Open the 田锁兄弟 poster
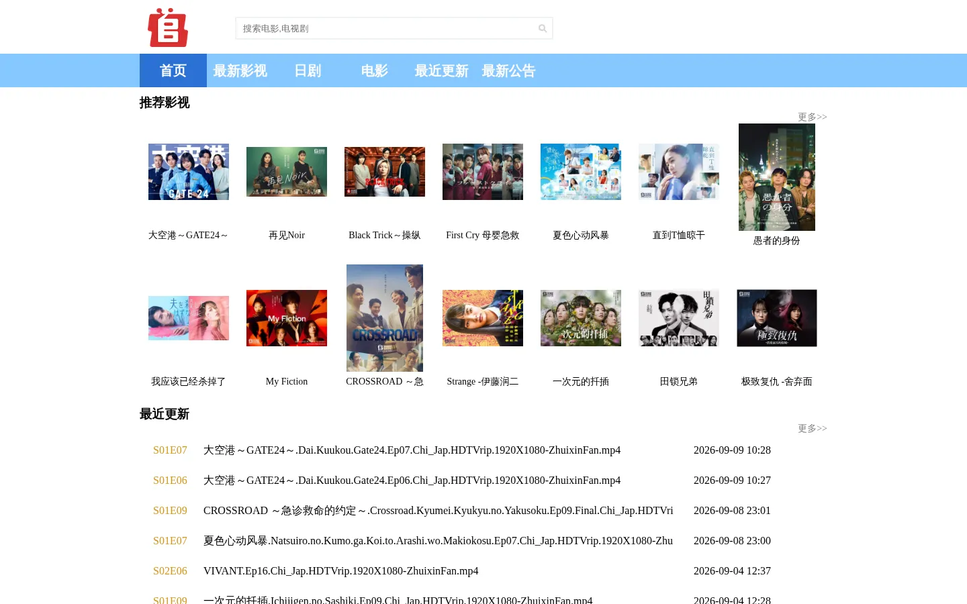The width and height of the screenshot is (967, 604). point(679,318)
